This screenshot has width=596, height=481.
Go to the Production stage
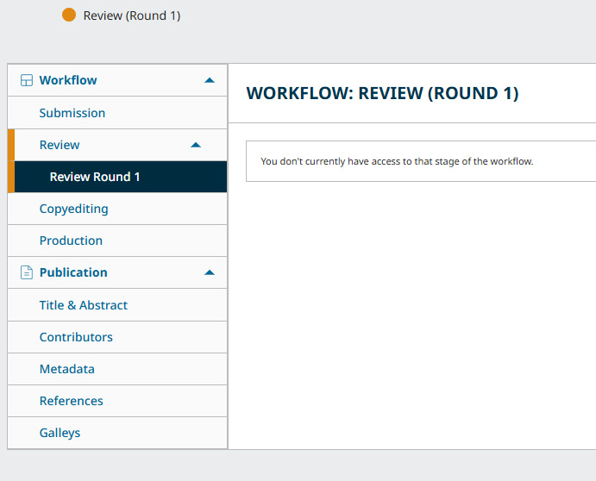coord(117,240)
